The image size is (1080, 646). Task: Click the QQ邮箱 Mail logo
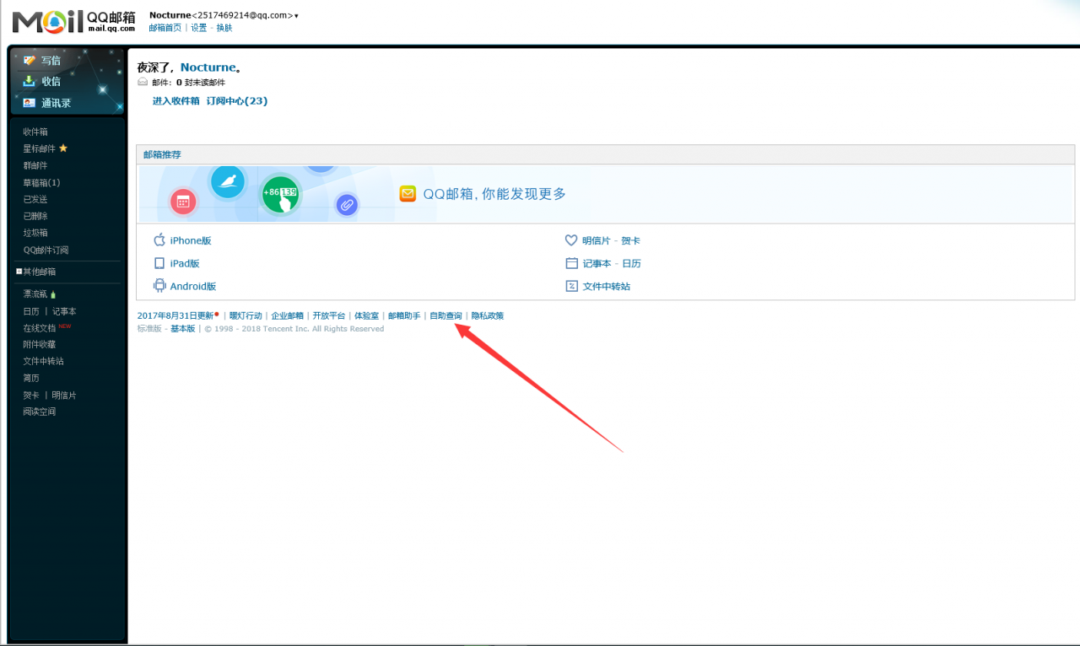pyautogui.click(x=74, y=21)
